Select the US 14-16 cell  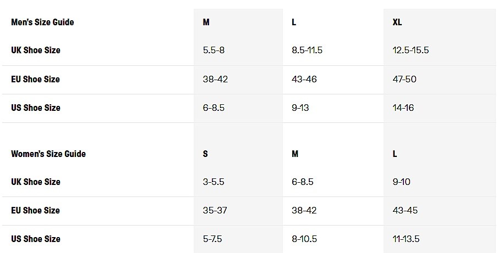point(403,108)
